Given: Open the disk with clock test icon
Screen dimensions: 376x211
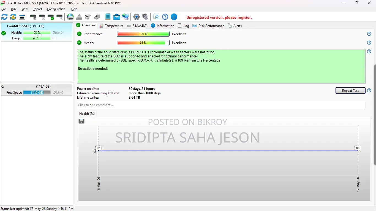Looking at the screenshot, I should [42, 17].
